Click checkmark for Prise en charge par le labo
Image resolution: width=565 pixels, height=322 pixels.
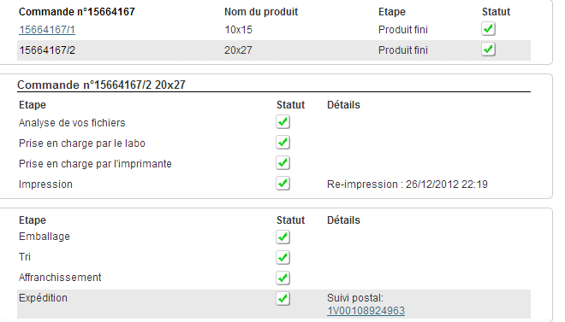(282, 143)
